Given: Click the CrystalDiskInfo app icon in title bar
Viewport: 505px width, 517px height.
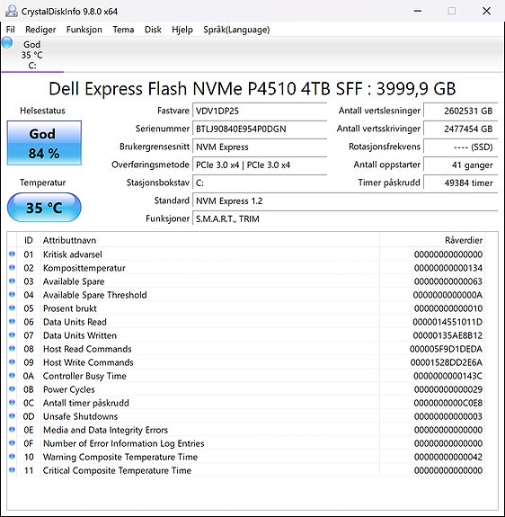Looking at the screenshot, I should click(x=11, y=11).
